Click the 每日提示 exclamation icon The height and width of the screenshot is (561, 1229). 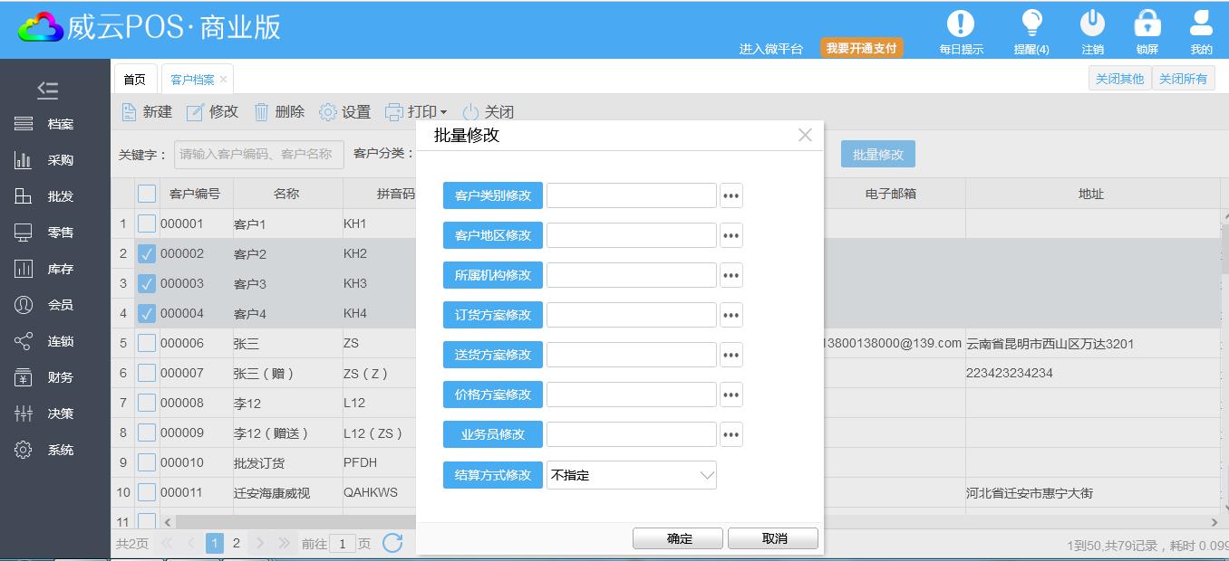coord(960,24)
